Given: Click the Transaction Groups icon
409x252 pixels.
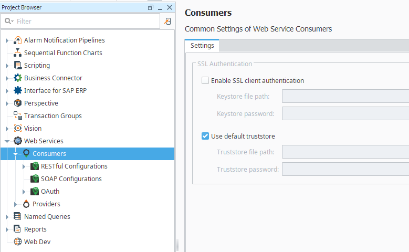Looking at the screenshot, I should pos(18,116).
